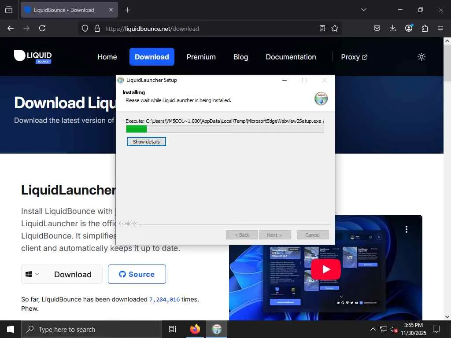Image resolution: width=451 pixels, height=338 pixels.
Task: Open the Firefox View icon
Action: pos(9,10)
